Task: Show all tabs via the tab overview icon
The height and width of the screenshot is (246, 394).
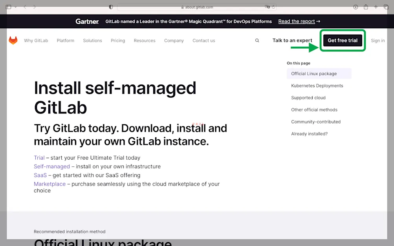Action: pyautogui.click(x=385, y=7)
